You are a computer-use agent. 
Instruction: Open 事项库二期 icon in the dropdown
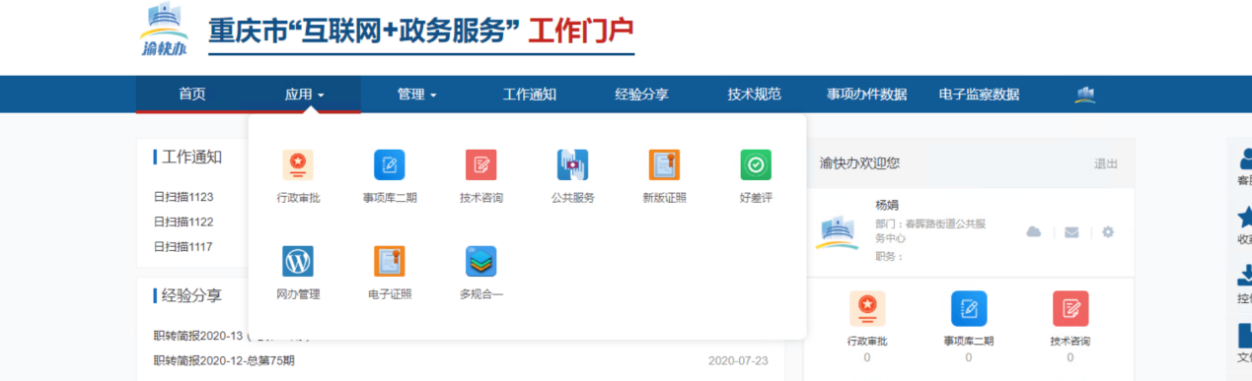[390, 165]
